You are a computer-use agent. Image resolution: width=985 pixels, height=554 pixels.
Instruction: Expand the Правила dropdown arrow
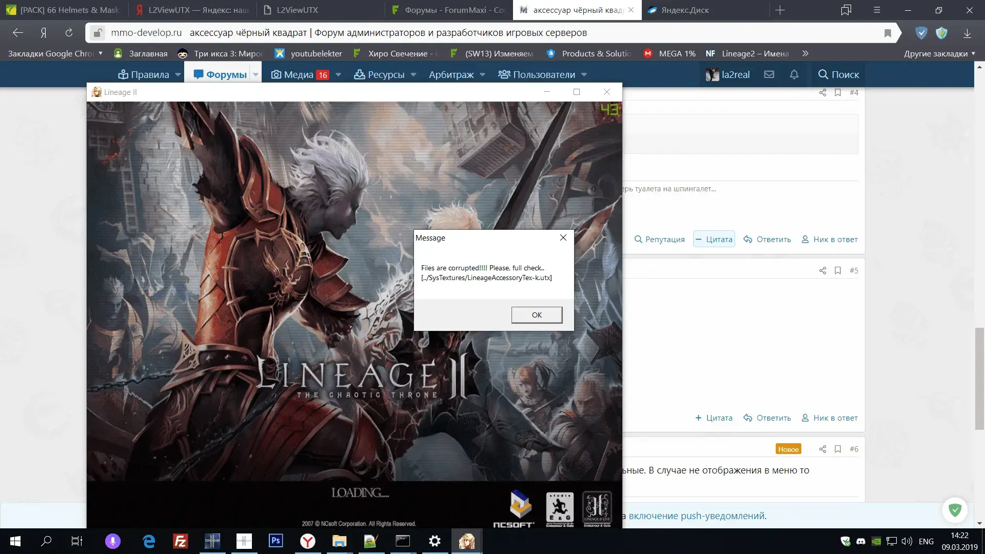(178, 74)
